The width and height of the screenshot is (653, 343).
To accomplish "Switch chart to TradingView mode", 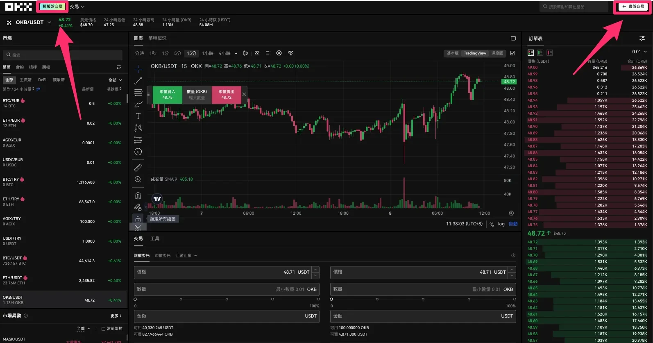I will 475,53.
